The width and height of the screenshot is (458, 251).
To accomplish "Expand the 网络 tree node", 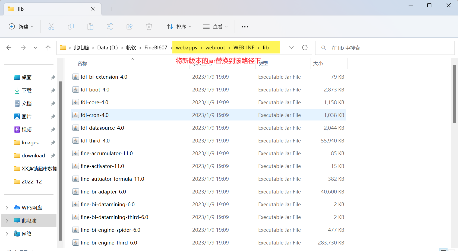I will [7, 234].
